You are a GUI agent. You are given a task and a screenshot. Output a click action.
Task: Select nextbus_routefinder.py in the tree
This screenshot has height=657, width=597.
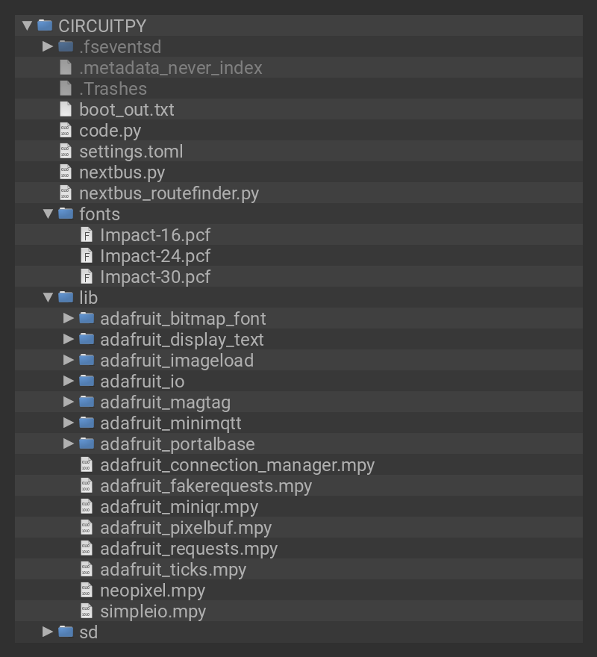tap(169, 193)
